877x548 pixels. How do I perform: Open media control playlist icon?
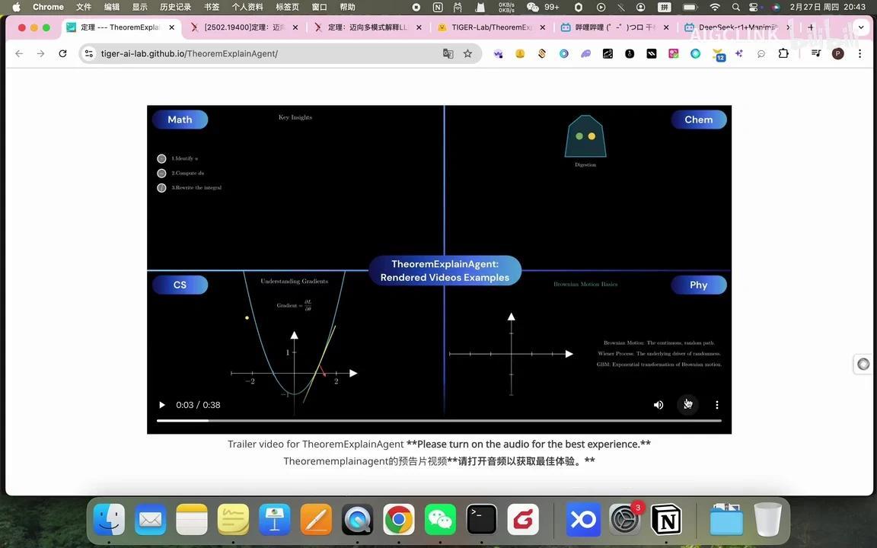tap(816, 54)
